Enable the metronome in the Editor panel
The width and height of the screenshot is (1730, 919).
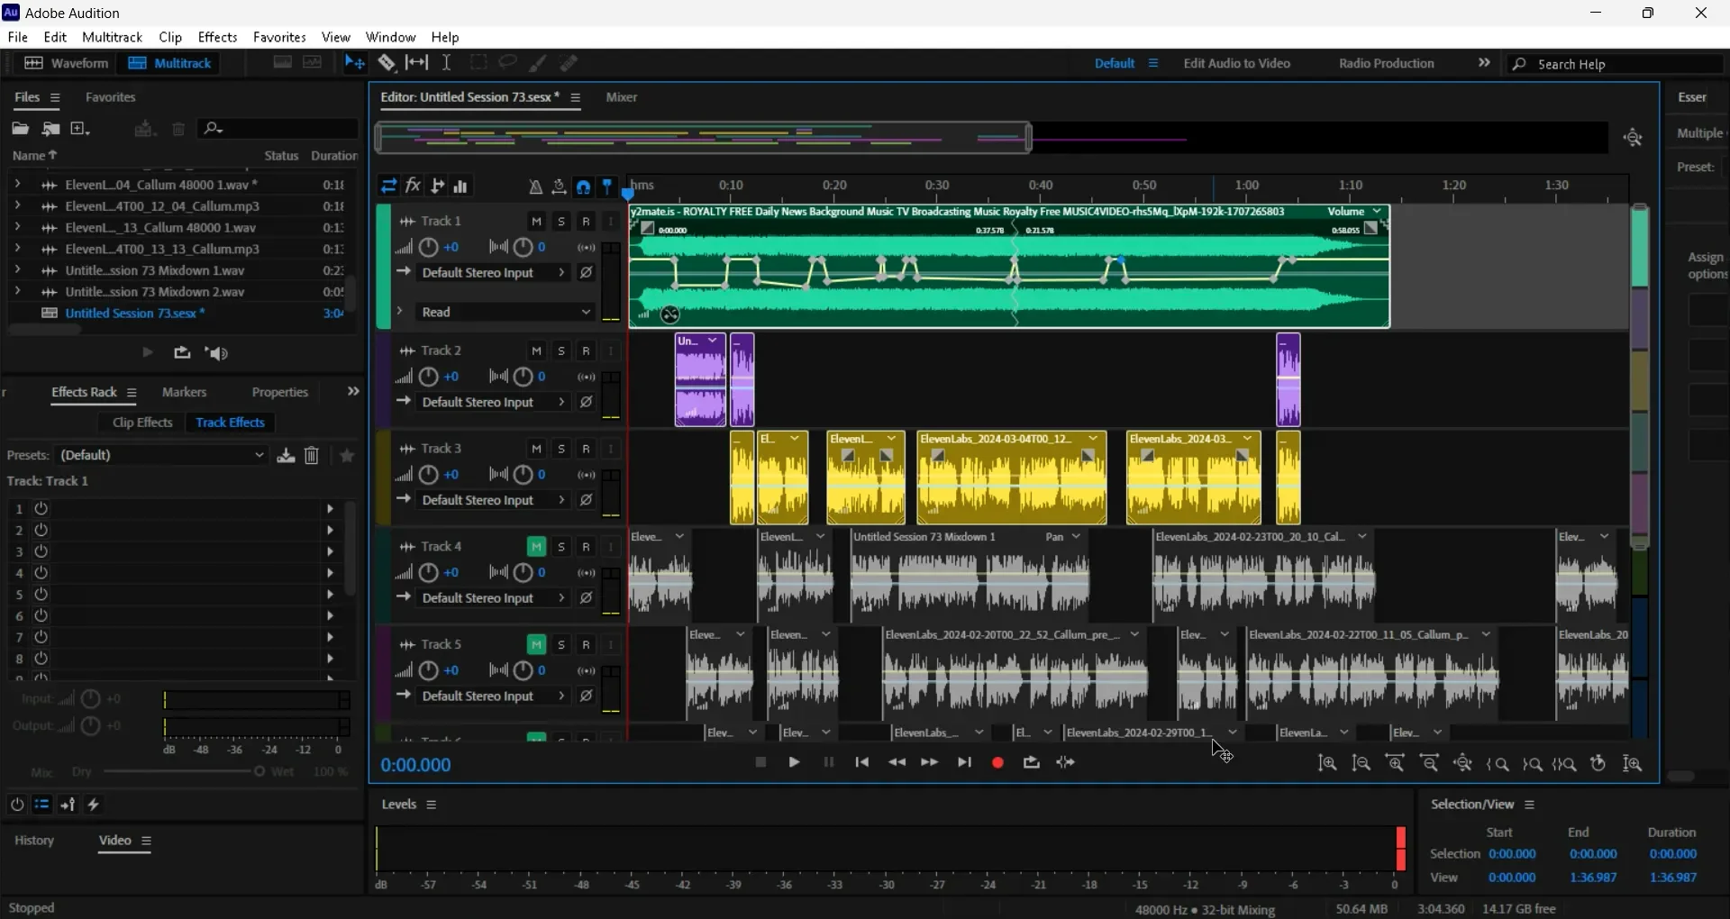click(x=536, y=187)
